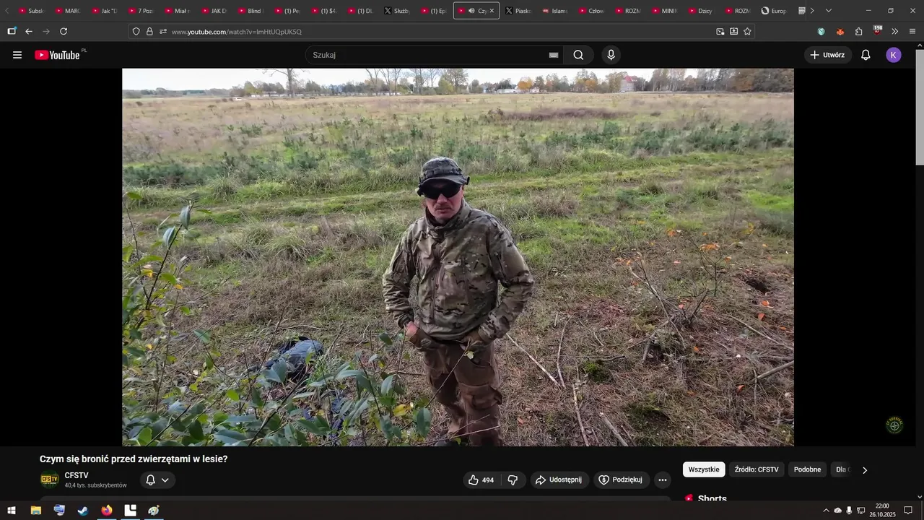Open picture-in-picture icon in address bar

pyautogui.click(x=720, y=32)
